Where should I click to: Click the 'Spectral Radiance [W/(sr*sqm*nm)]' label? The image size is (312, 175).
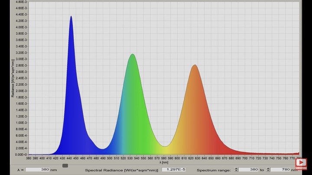(x=122, y=170)
